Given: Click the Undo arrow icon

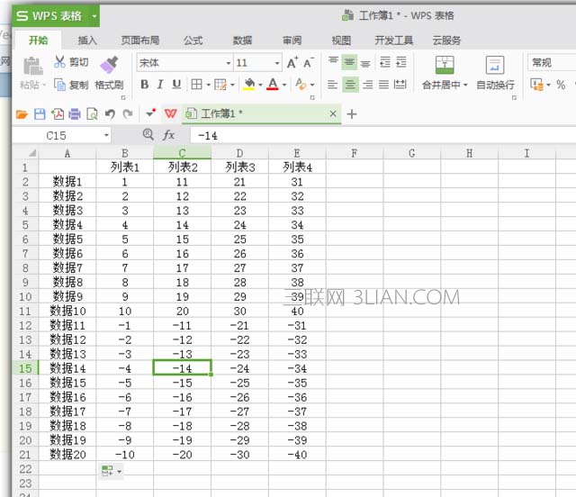Looking at the screenshot, I should 110,114.
